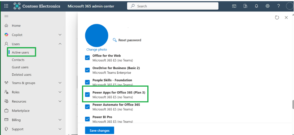294x135 pixels.
Task: Close the user details panel
Action: click(286, 18)
